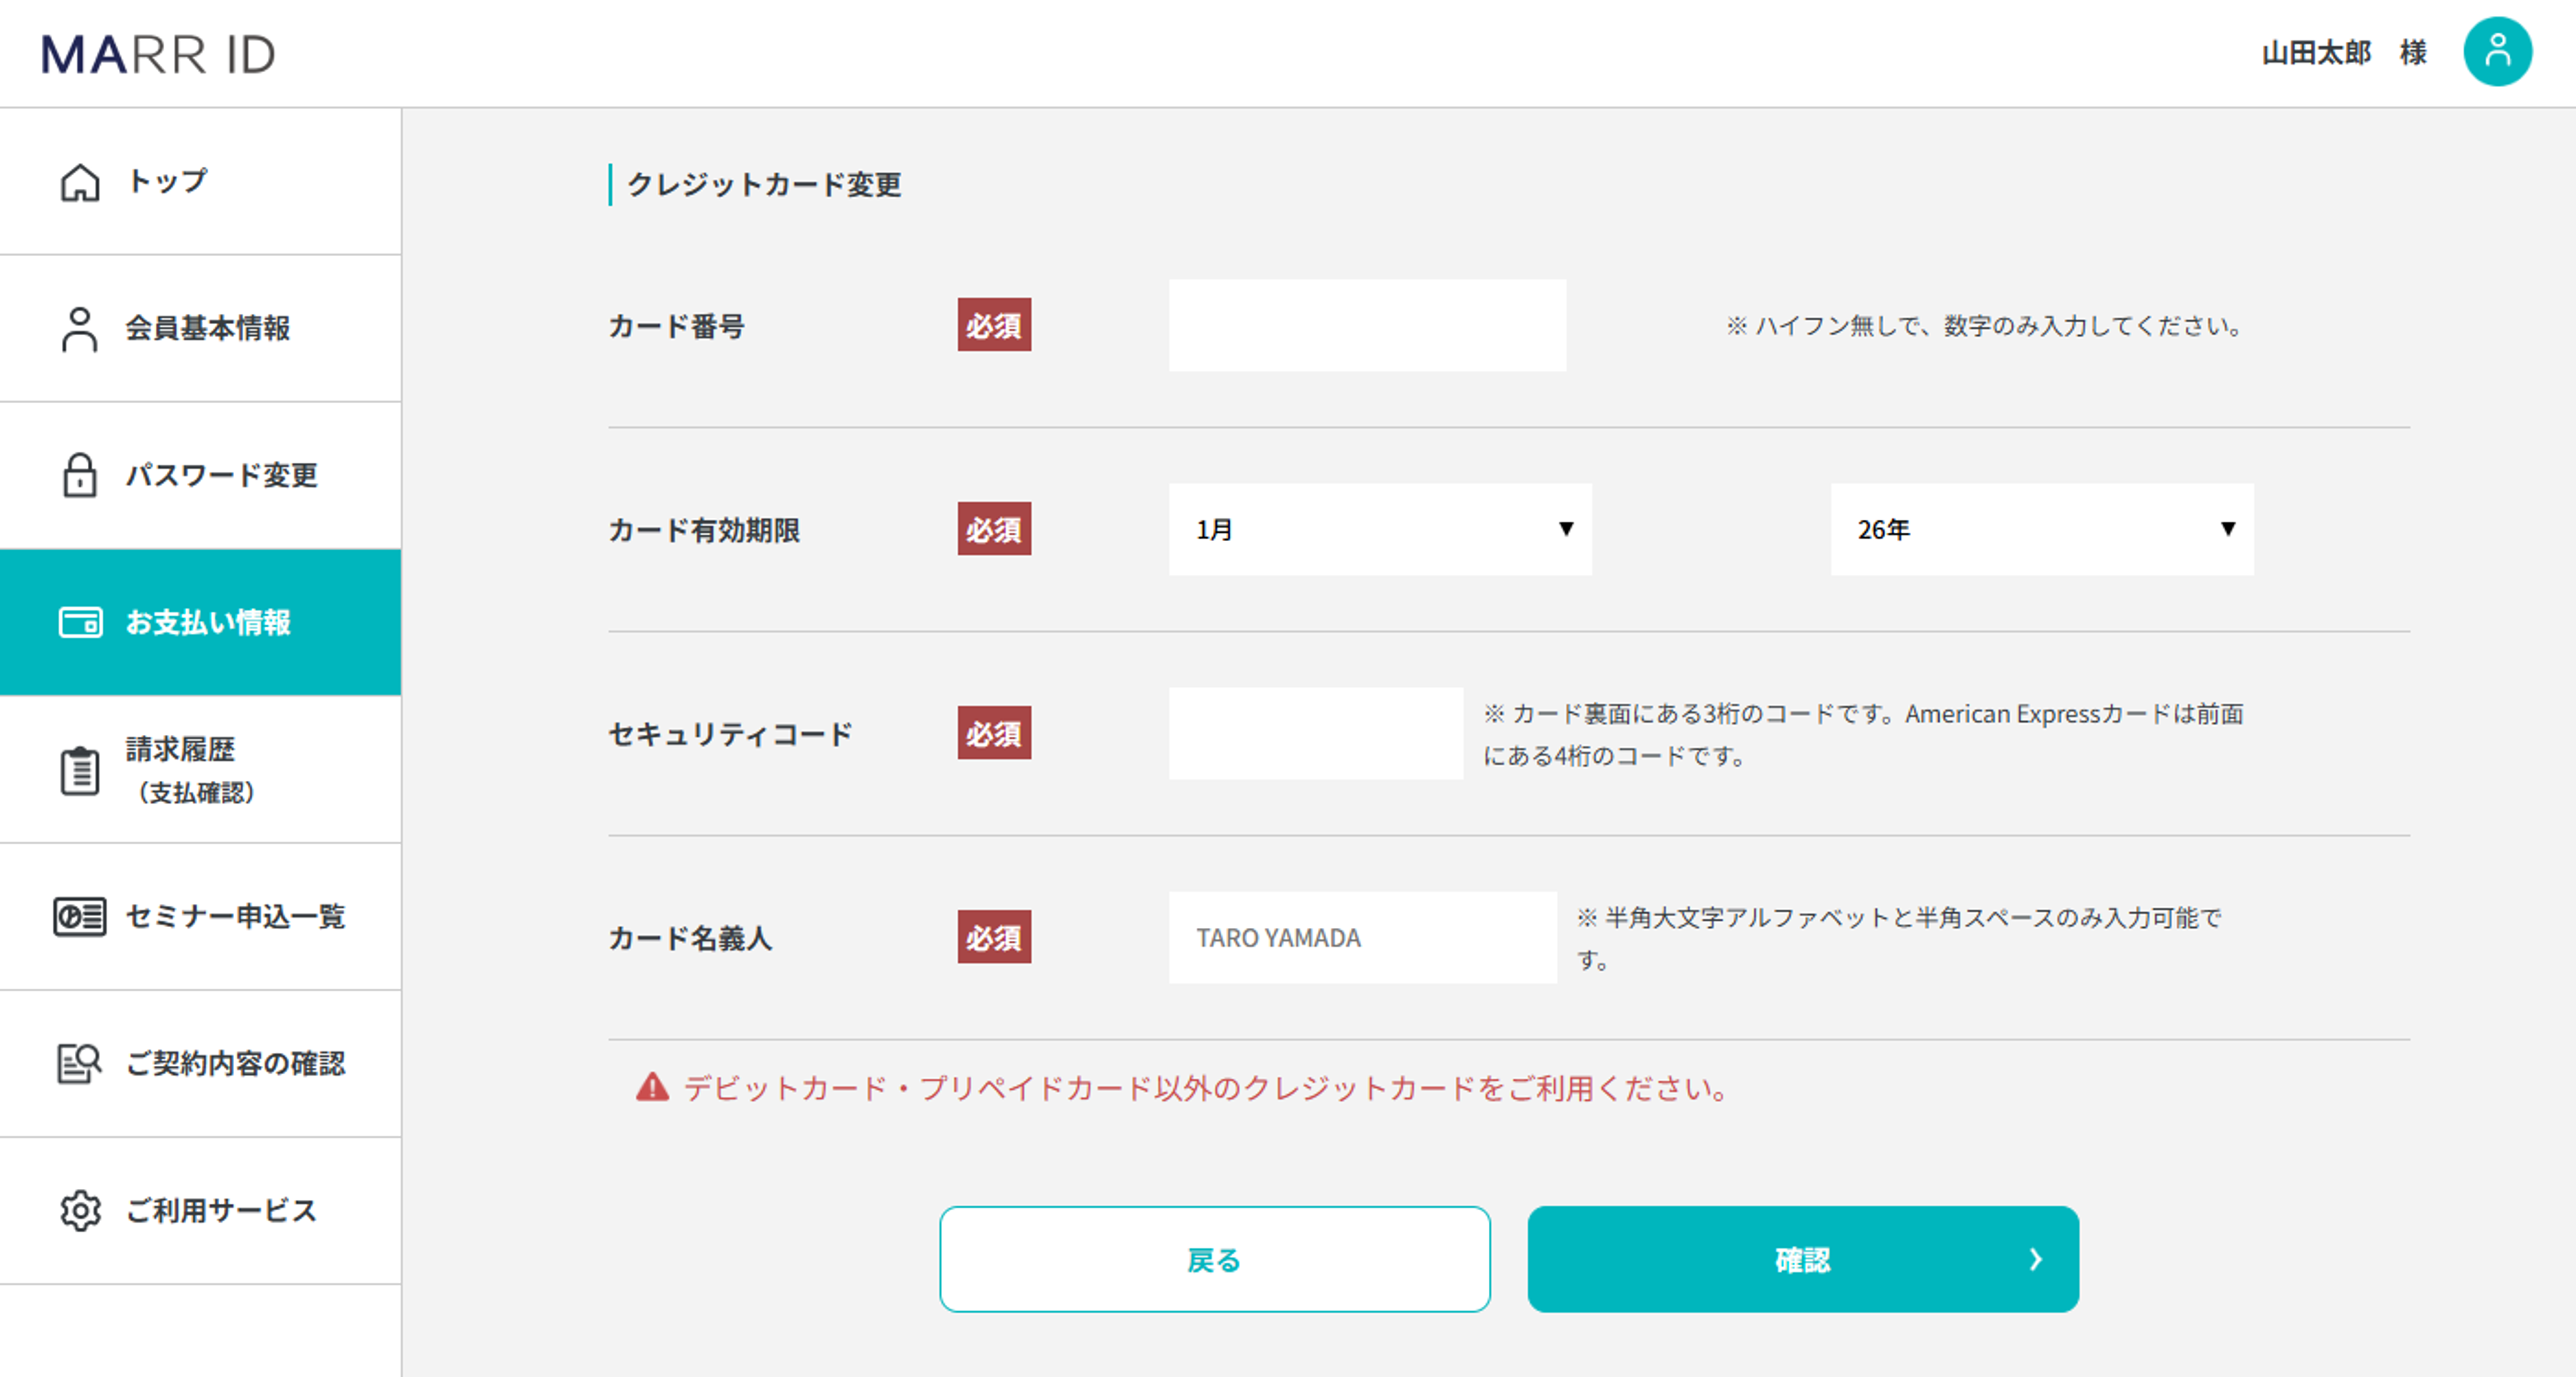The width and height of the screenshot is (2576, 1377).
Task: Click the MARR ID logo
Action: pos(158,54)
